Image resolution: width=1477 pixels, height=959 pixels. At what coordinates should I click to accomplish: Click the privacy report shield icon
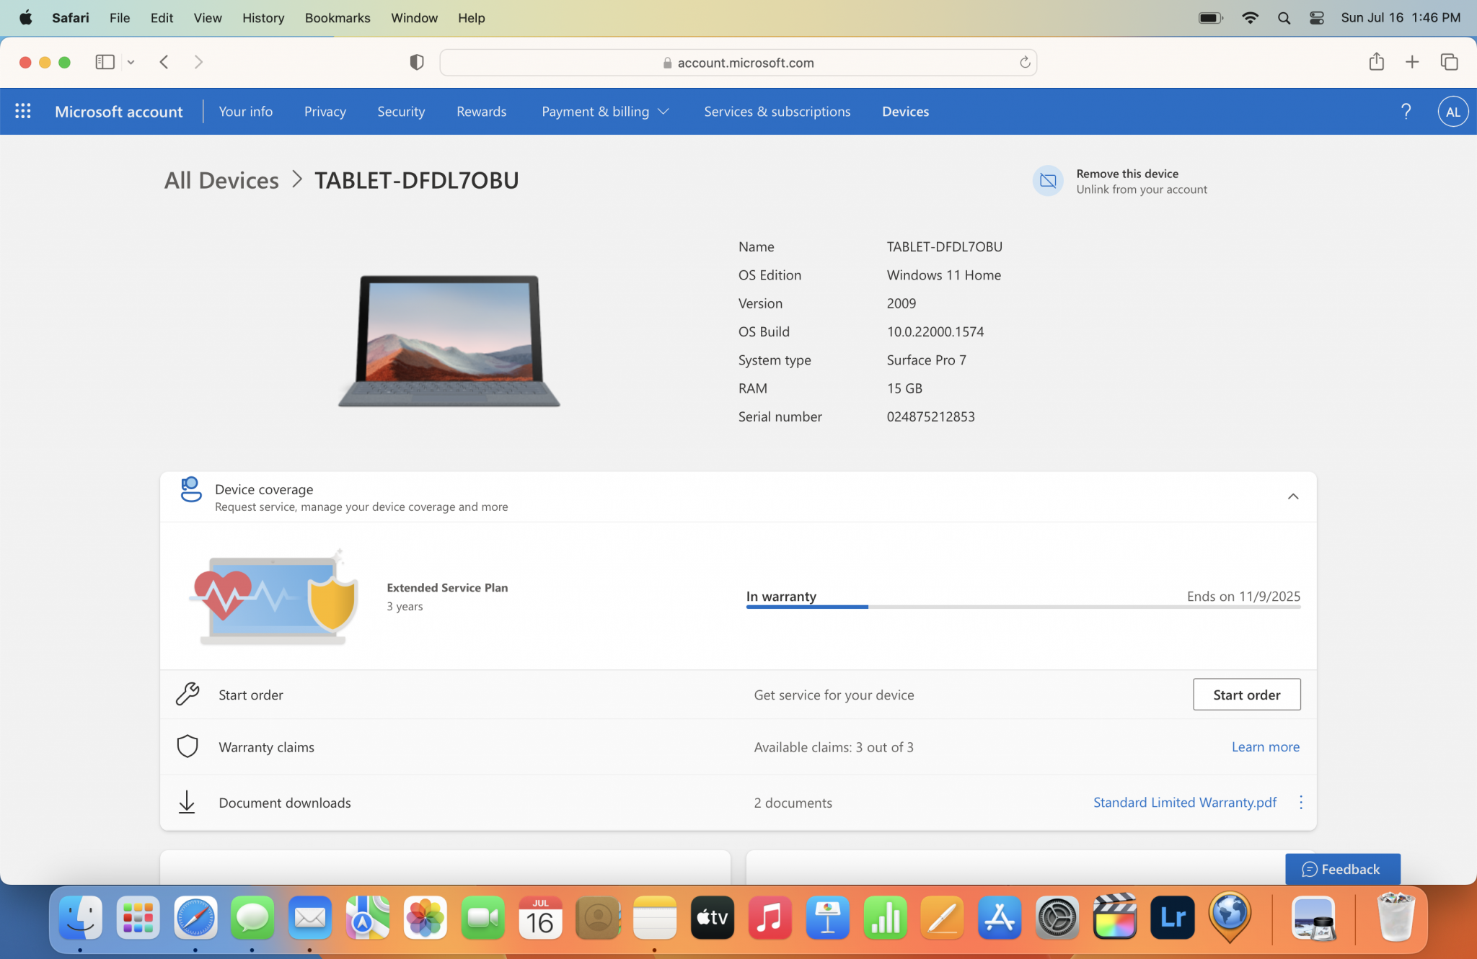pos(416,62)
